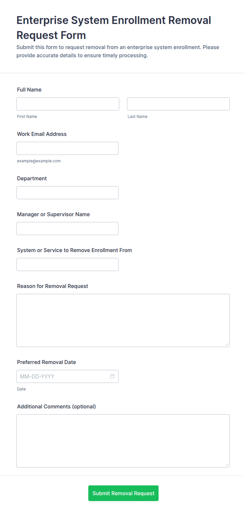Click the Additional Comments (optional) label
Viewport: 244px width, 514px height.
tap(56, 407)
